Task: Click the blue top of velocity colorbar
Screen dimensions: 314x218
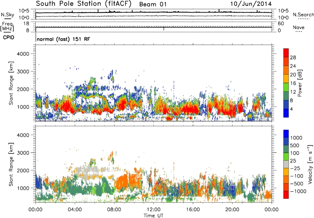Action: coord(286,134)
